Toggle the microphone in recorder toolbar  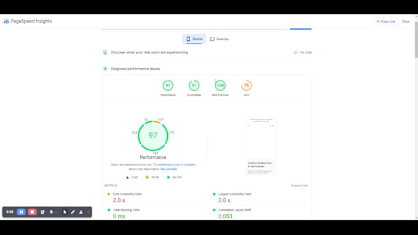tap(51, 212)
